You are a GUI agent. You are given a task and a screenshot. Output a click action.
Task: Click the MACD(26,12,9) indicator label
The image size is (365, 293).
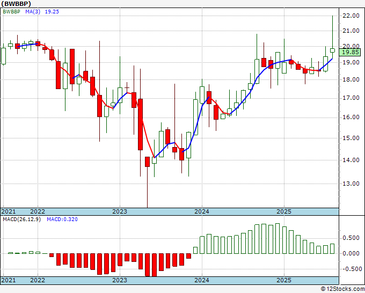[21, 219]
